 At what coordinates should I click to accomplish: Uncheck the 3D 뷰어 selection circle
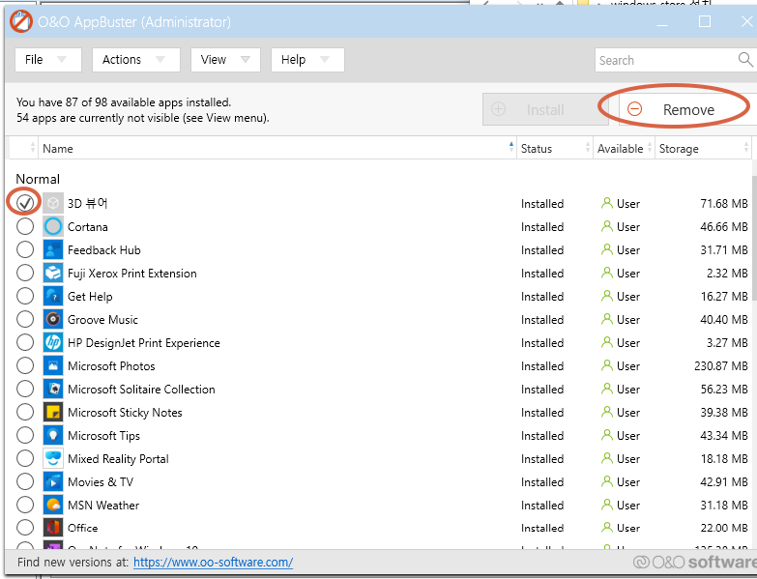25,203
